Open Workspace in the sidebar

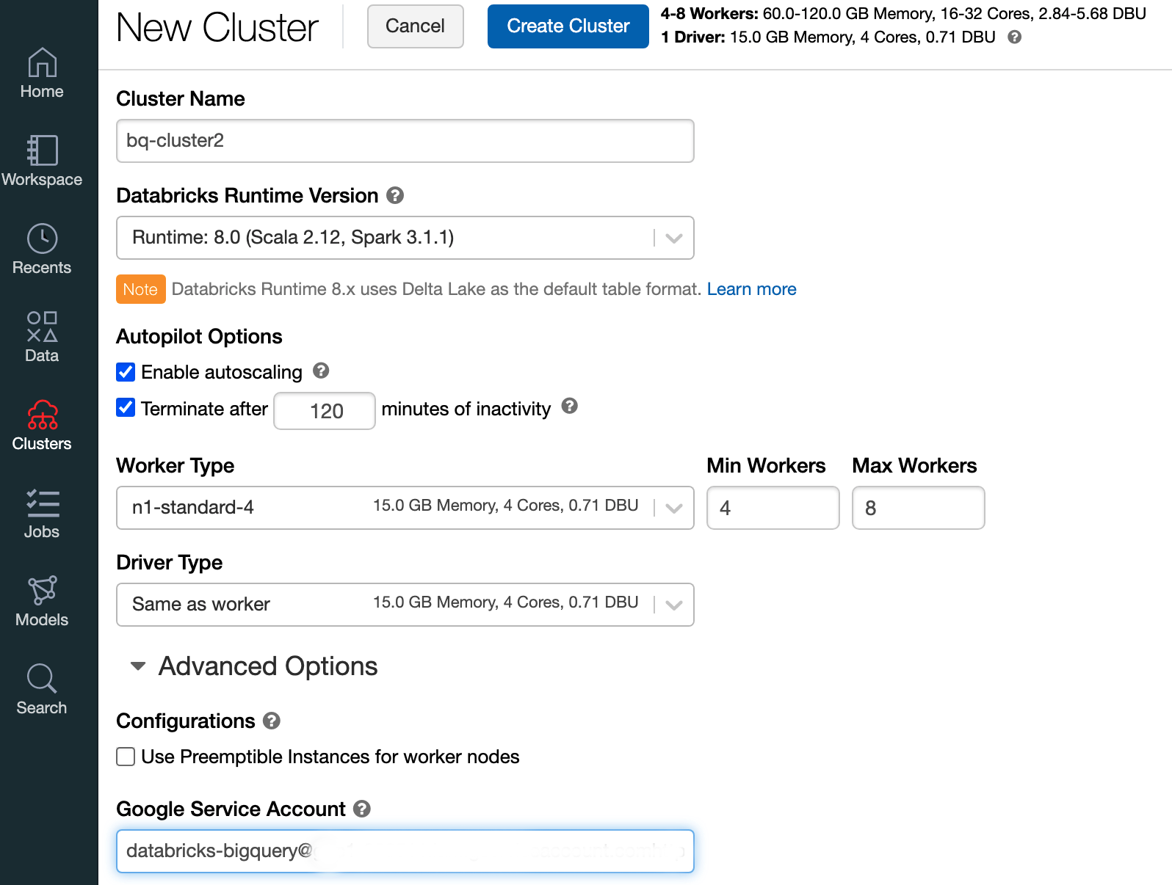click(42, 161)
